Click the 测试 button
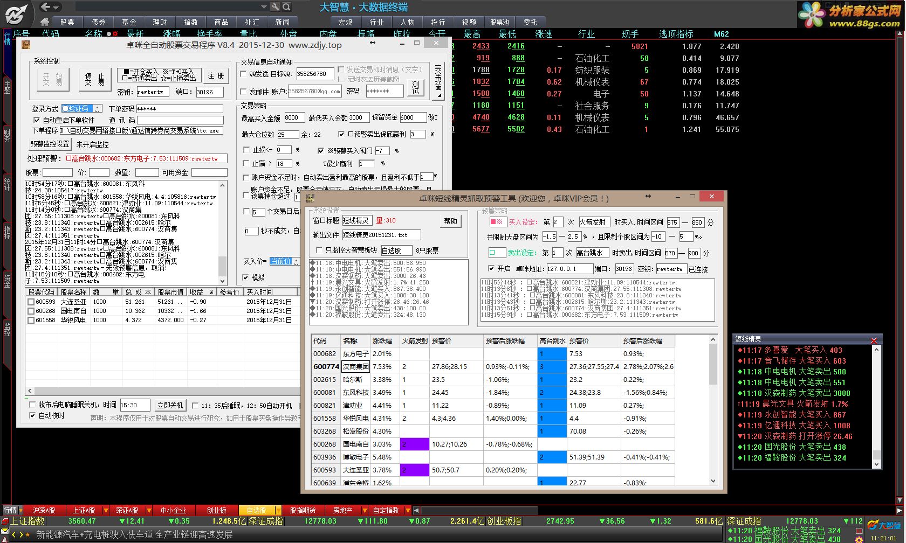The width and height of the screenshot is (906, 543). 415,88
